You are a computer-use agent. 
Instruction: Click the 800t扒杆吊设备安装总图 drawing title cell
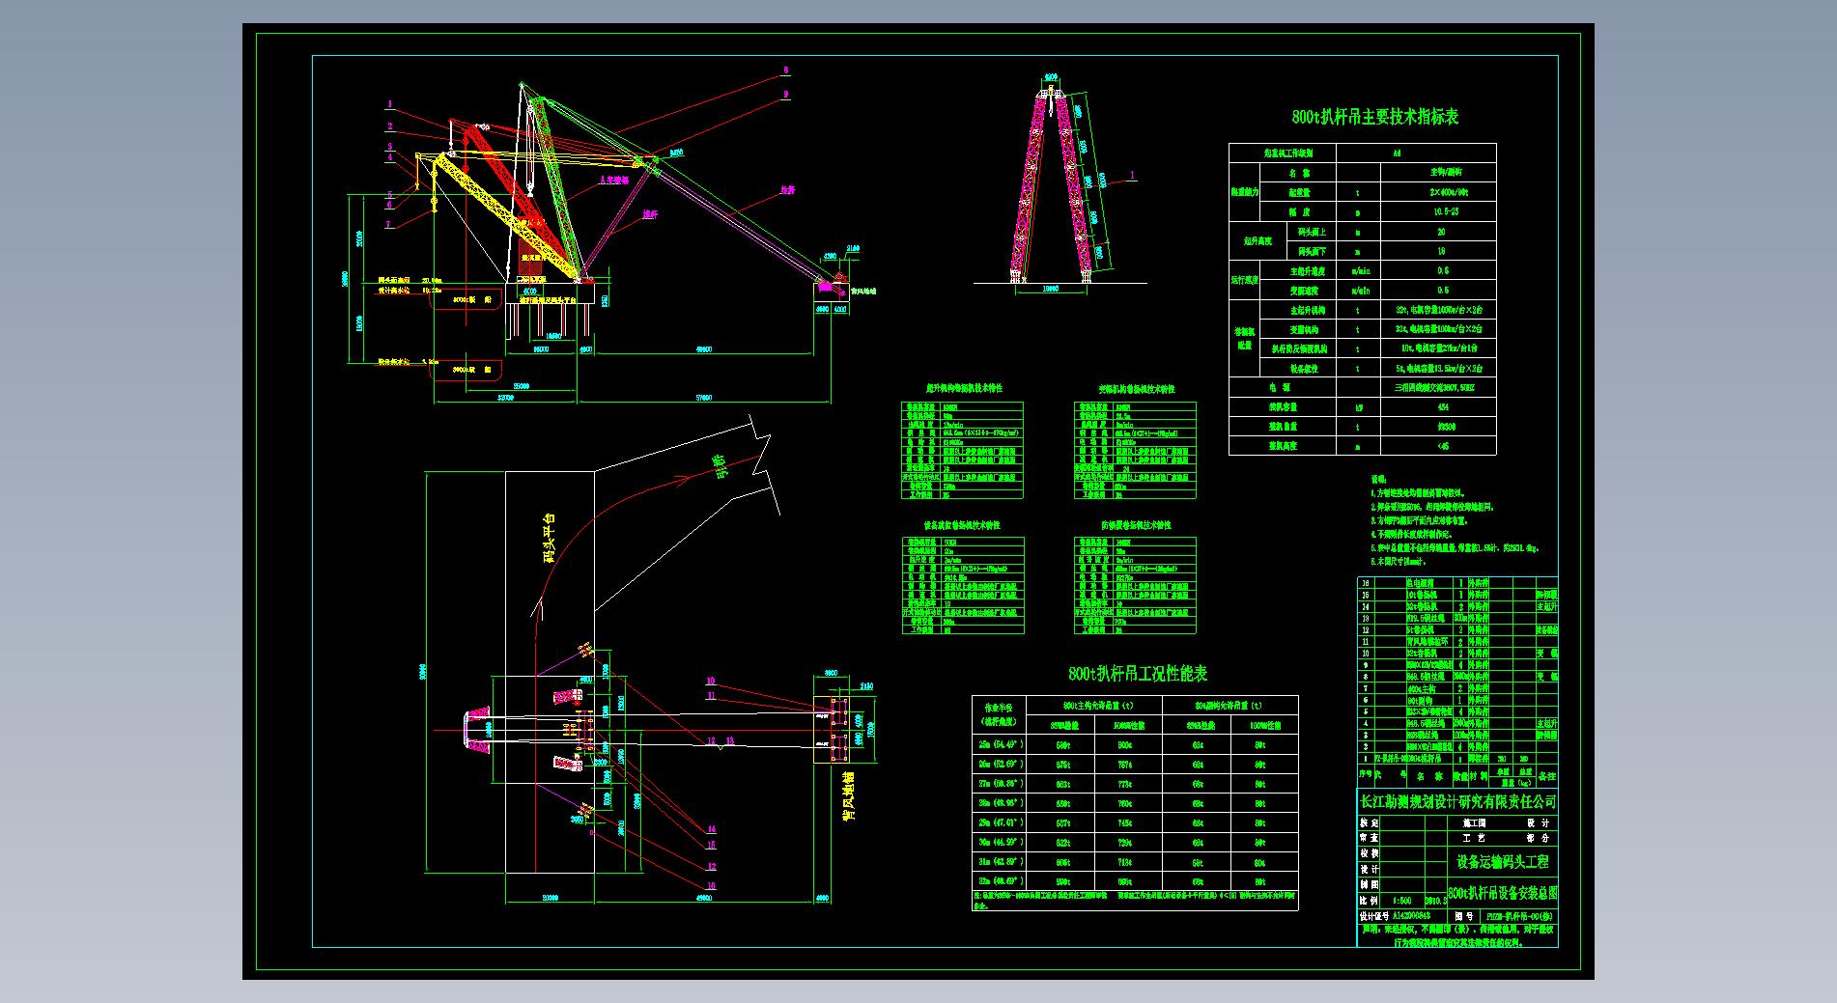(x=1502, y=894)
